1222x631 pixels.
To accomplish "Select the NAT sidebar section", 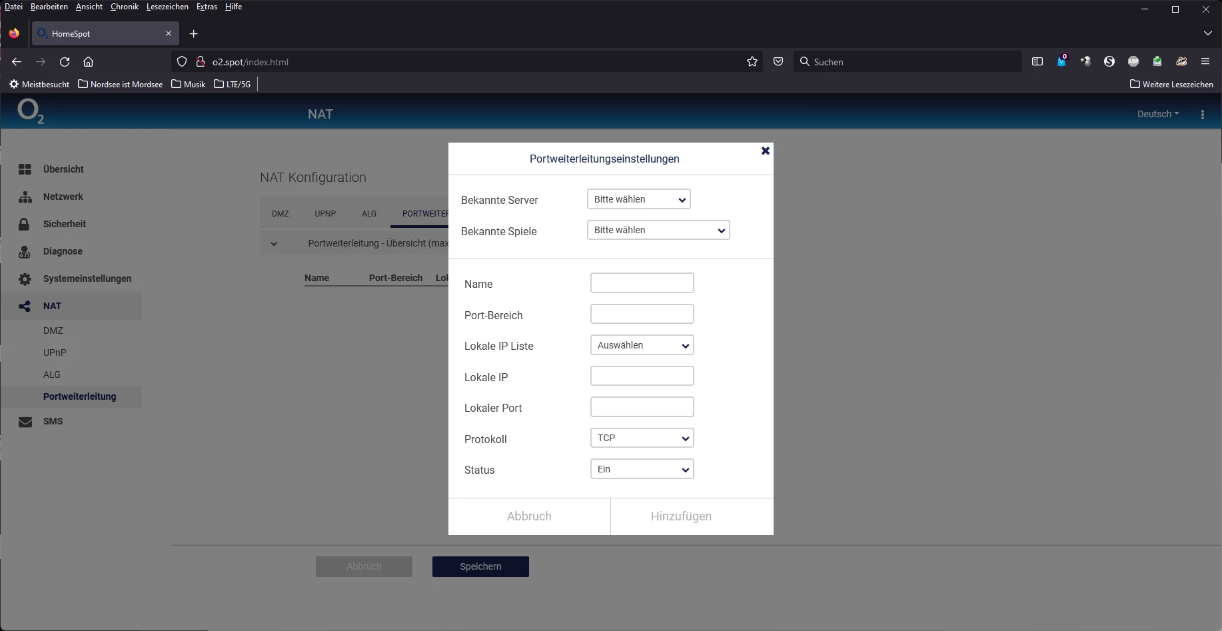I will coord(71,306).
